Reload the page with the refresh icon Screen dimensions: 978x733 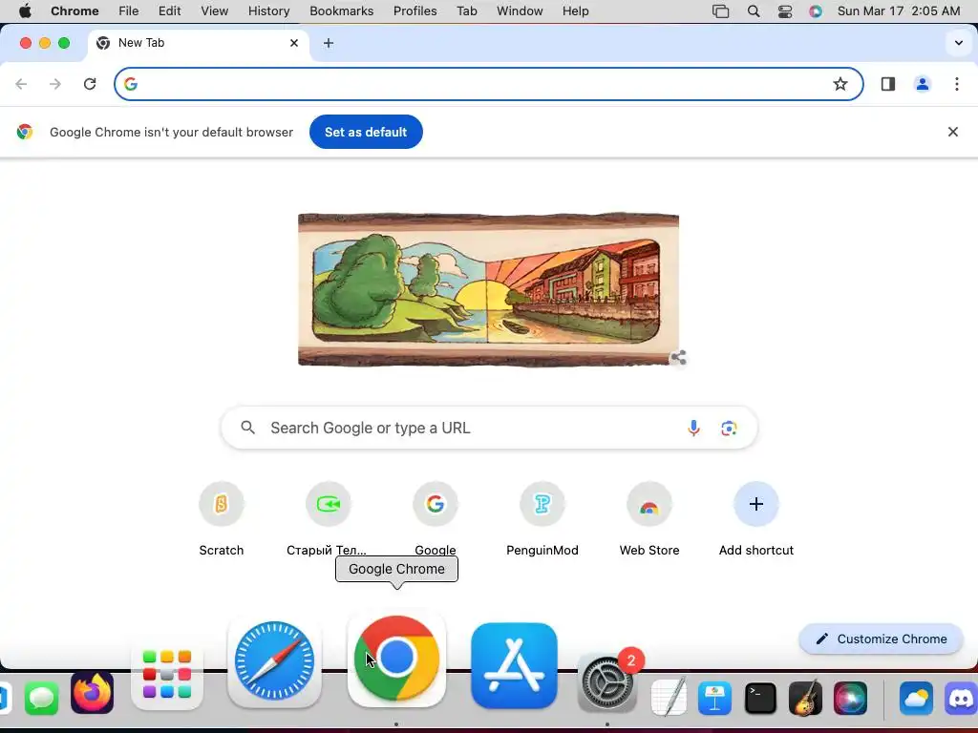90,84
